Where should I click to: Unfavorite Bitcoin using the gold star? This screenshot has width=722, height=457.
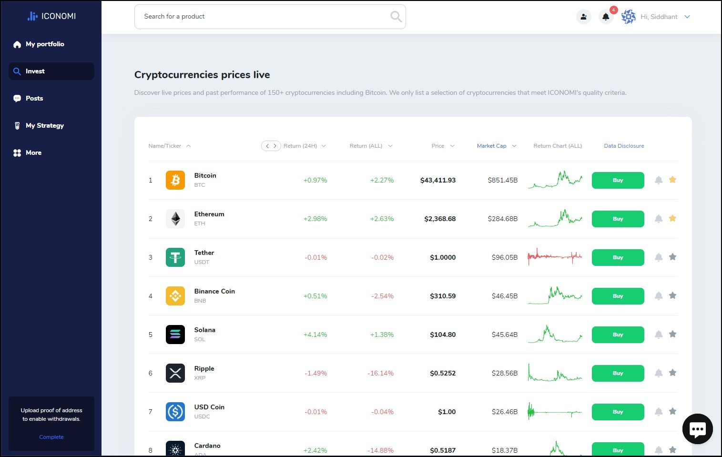click(x=672, y=180)
